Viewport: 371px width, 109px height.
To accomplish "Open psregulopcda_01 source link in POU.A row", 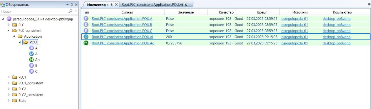I will (x=294, y=18).
